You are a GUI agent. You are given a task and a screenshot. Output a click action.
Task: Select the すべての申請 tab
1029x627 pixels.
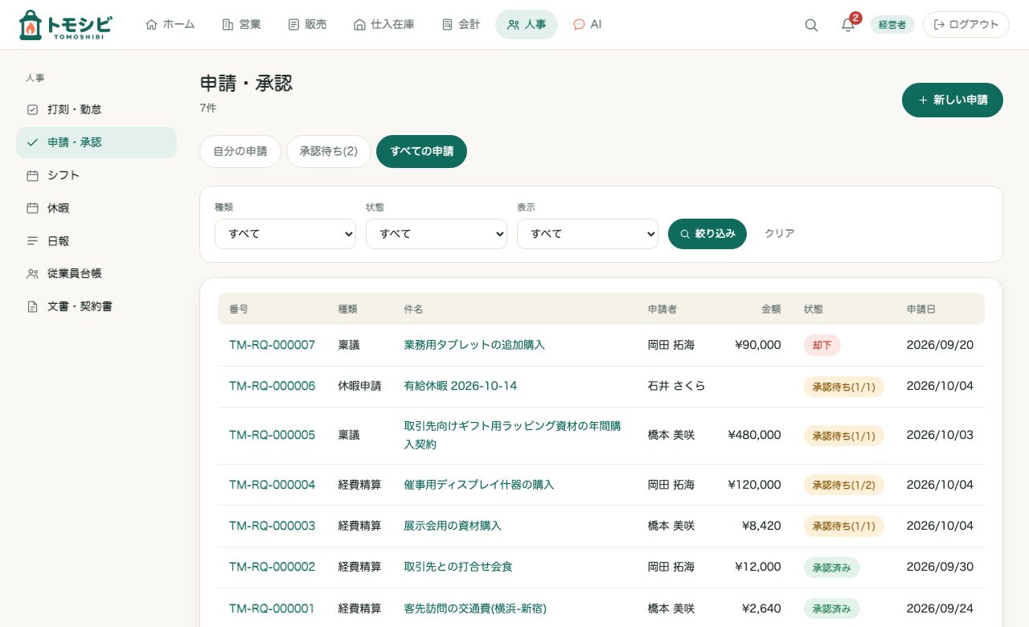422,151
